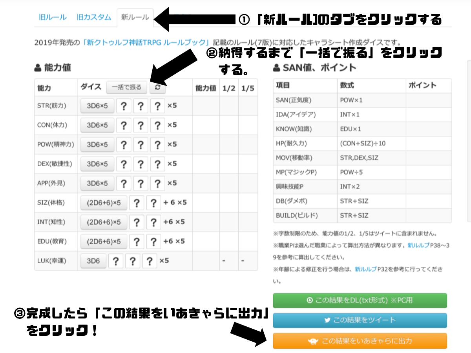Roll the LUK 3D6 dice button
Screen dimensions: 471x353
click(x=93, y=261)
